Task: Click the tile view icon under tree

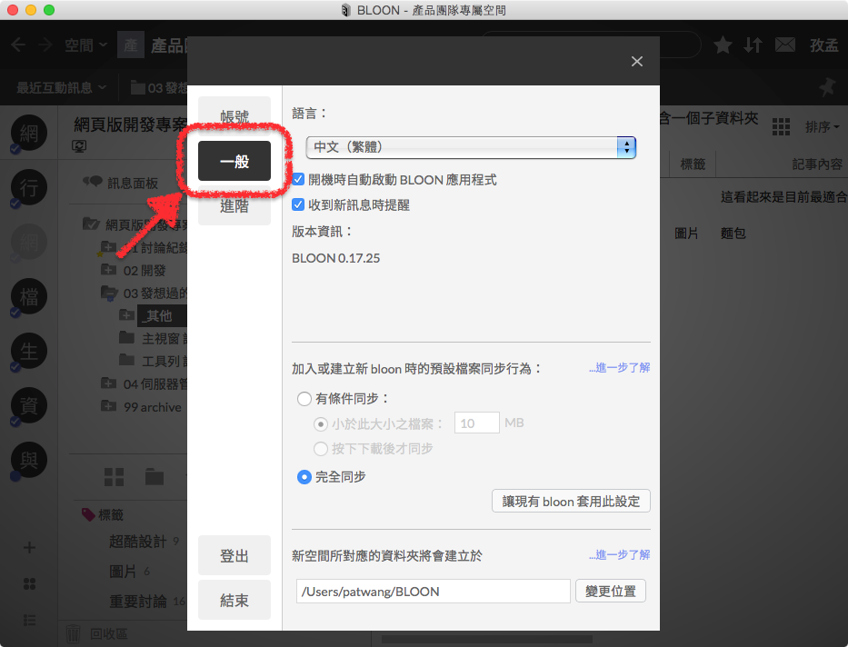Action: click(x=114, y=477)
